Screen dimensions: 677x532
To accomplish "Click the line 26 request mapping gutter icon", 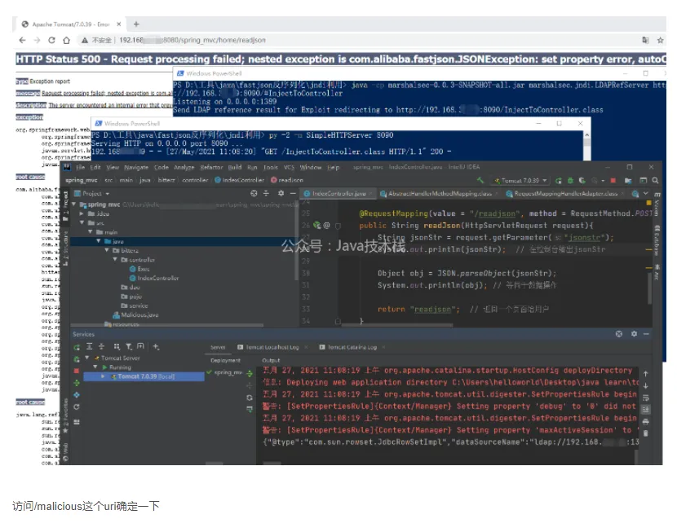I will [x=317, y=225].
